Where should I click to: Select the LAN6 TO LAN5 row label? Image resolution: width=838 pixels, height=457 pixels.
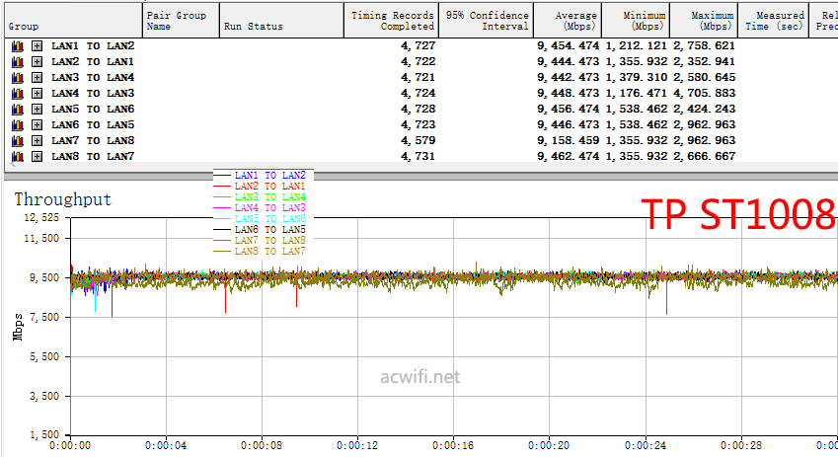[x=93, y=125]
